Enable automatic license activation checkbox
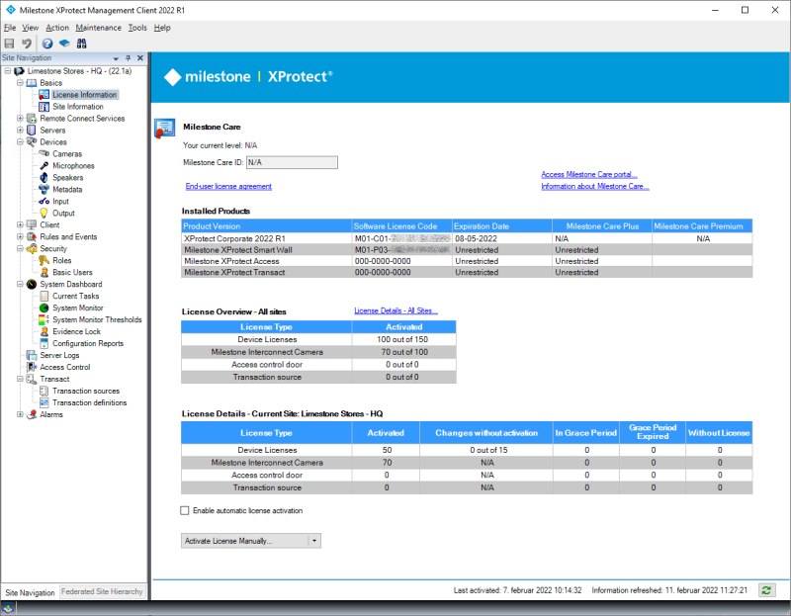This screenshot has height=616, width=791. point(185,510)
